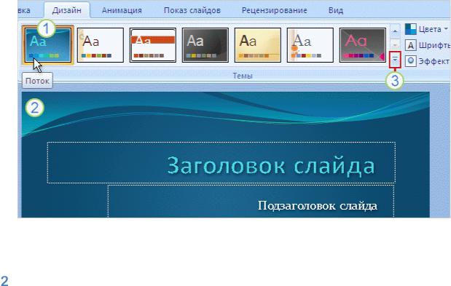Open the Цвета dropdown arrow
Viewport: 451px width, 286px height.
(x=446, y=29)
